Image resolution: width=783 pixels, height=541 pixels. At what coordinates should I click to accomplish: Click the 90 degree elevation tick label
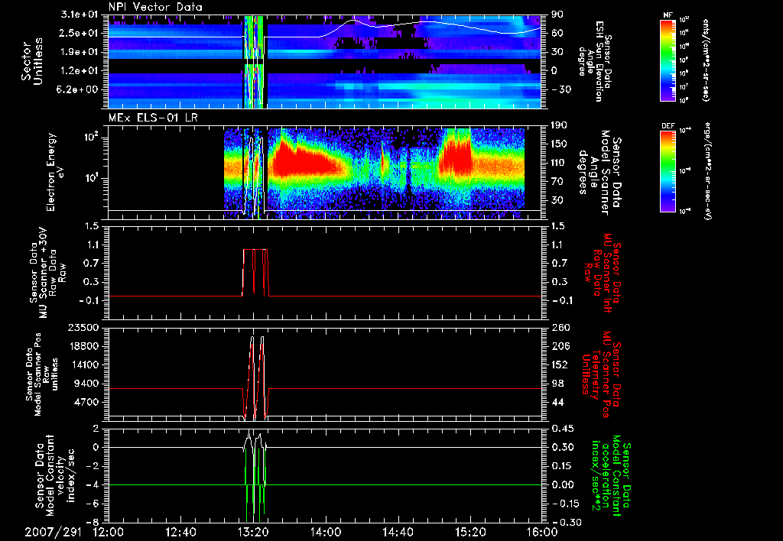(557, 15)
